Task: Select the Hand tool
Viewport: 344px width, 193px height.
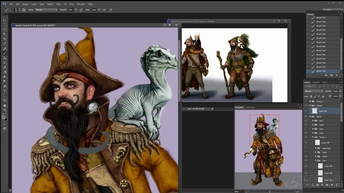Action: click(x=5, y=105)
